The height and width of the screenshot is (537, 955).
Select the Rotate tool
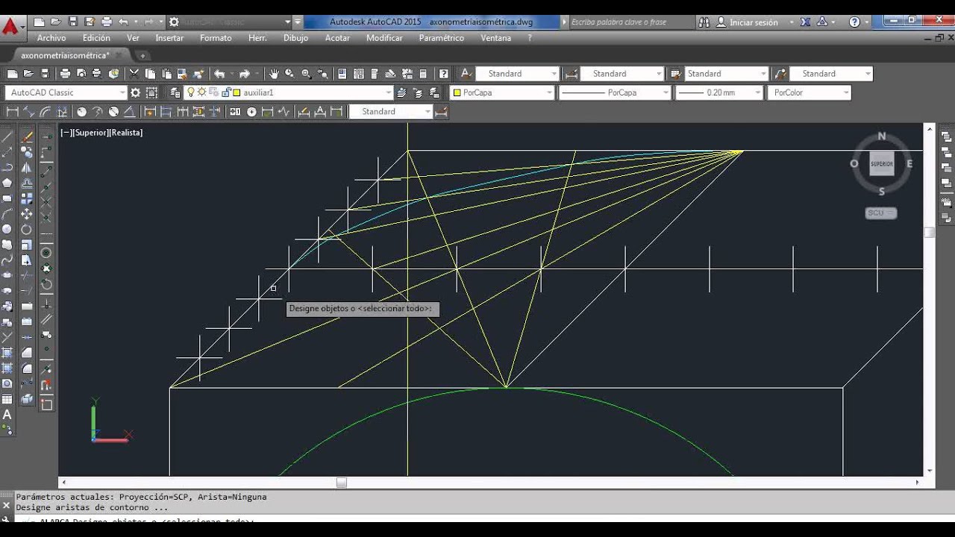pos(27,230)
